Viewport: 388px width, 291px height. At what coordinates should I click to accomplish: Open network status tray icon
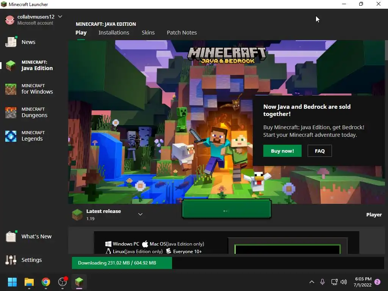pyautogui.click(x=334, y=282)
